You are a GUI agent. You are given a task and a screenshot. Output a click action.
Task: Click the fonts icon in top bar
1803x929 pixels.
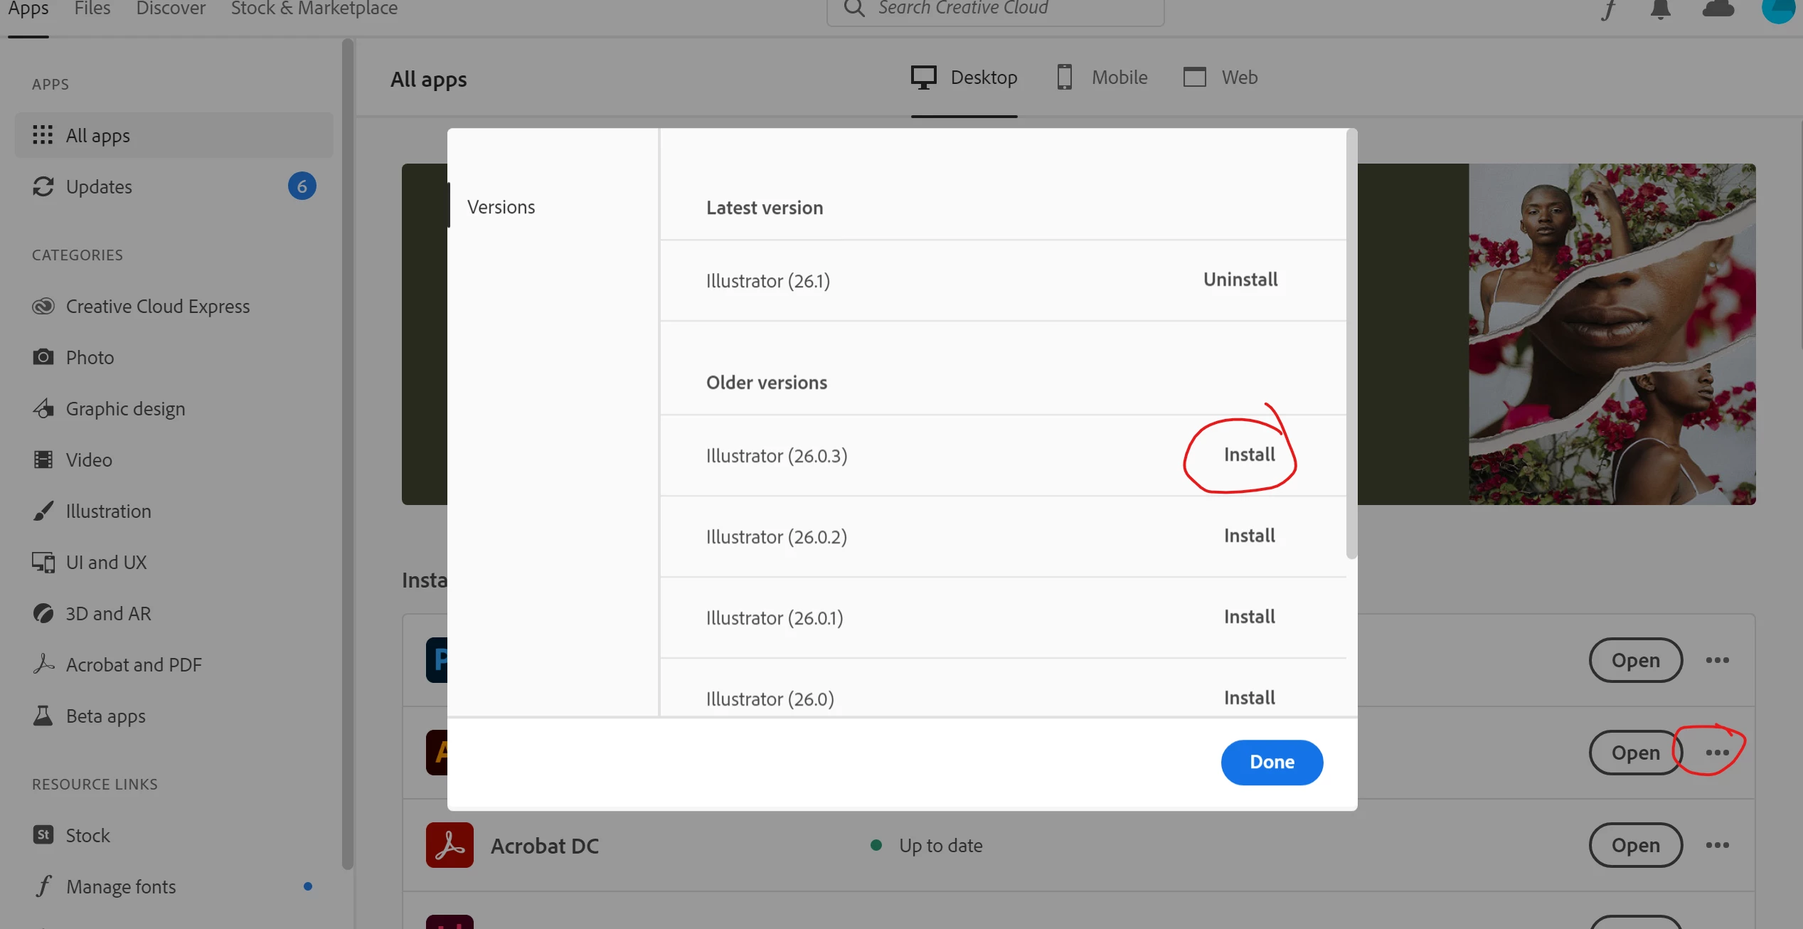coord(1609,9)
